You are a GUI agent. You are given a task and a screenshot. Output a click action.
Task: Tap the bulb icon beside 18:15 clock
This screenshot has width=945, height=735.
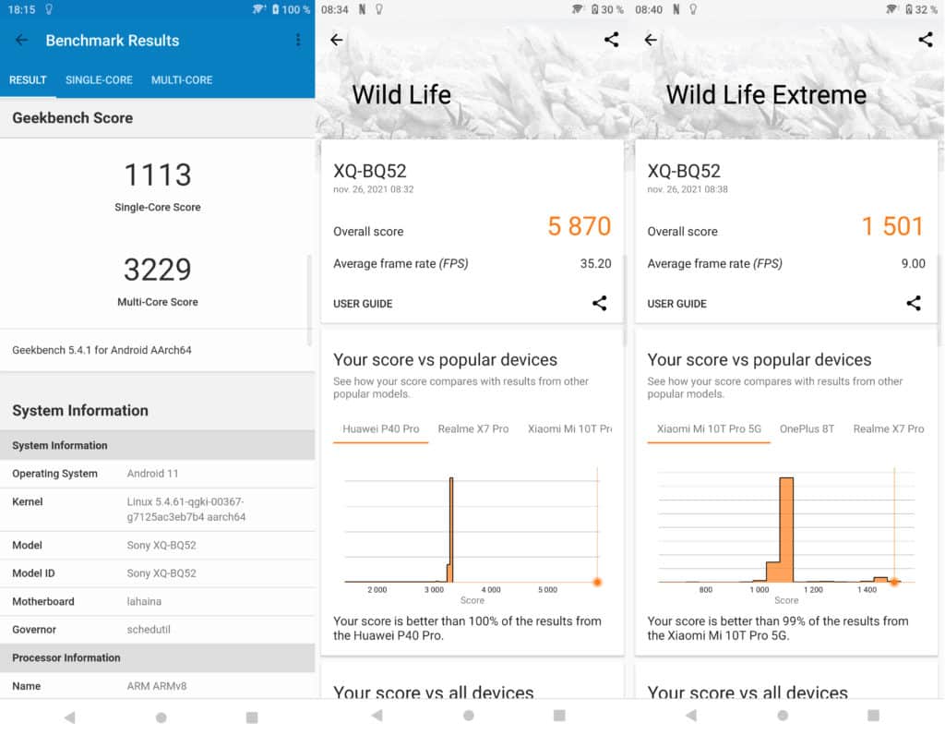pyautogui.click(x=49, y=9)
